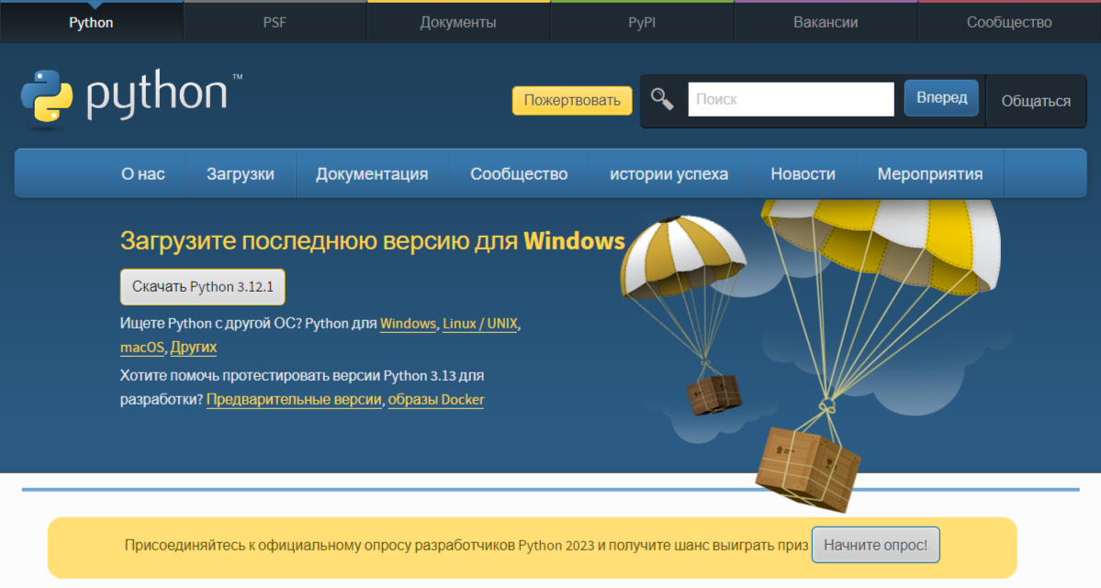Click the magnifying glass search icon
Image resolution: width=1101 pixels, height=588 pixels.
point(661,98)
